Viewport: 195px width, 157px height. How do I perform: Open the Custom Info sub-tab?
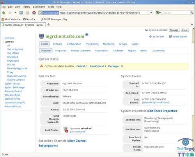point(158,51)
